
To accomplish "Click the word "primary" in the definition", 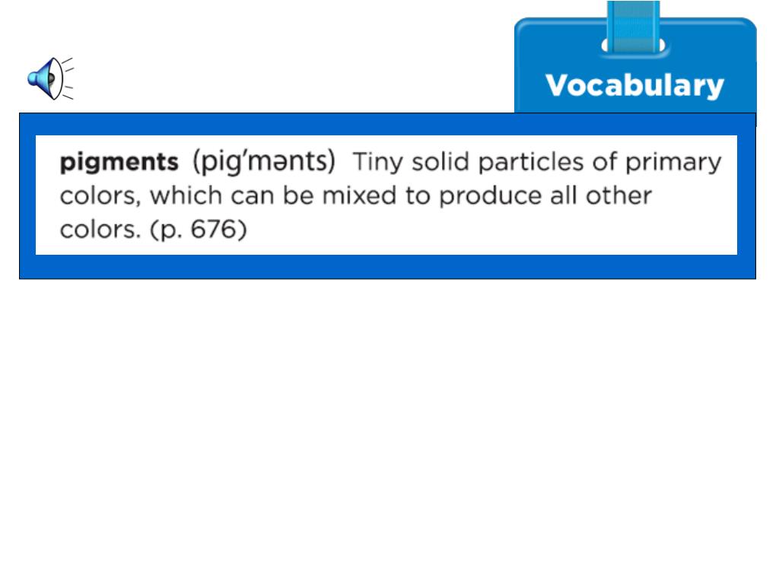I will [x=673, y=163].
